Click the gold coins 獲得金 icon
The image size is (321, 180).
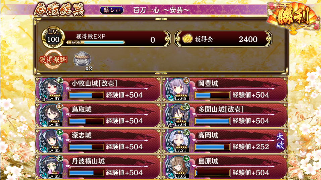click(187, 39)
